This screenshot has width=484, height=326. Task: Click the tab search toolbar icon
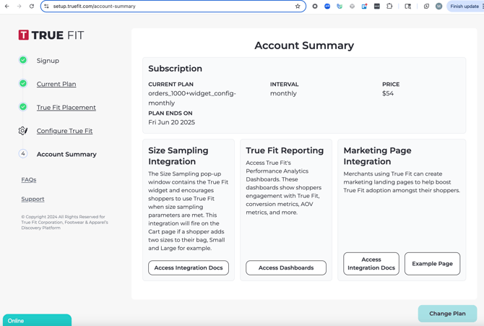pyautogui.click(x=407, y=7)
